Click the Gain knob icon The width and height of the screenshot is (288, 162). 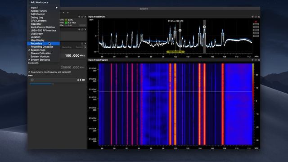pos(32,80)
